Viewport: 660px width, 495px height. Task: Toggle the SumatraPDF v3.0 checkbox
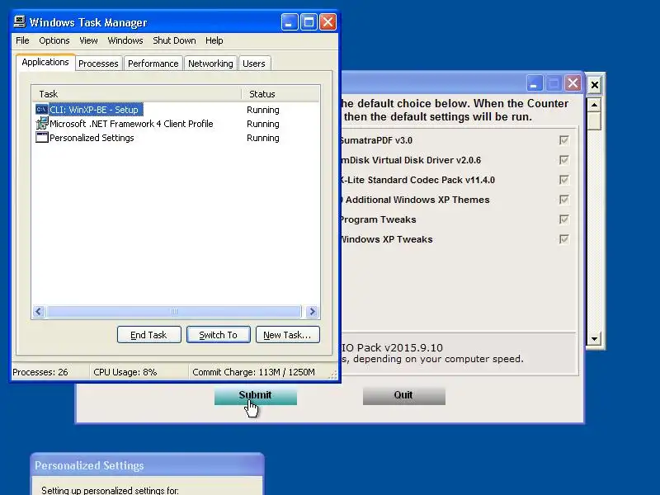(563, 140)
